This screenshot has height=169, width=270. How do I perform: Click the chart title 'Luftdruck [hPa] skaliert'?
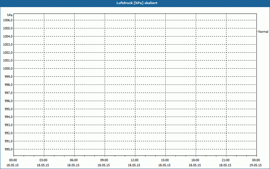point(137,3)
